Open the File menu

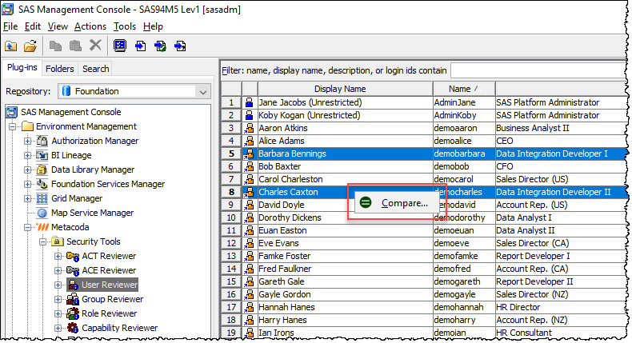pyautogui.click(x=10, y=26)
